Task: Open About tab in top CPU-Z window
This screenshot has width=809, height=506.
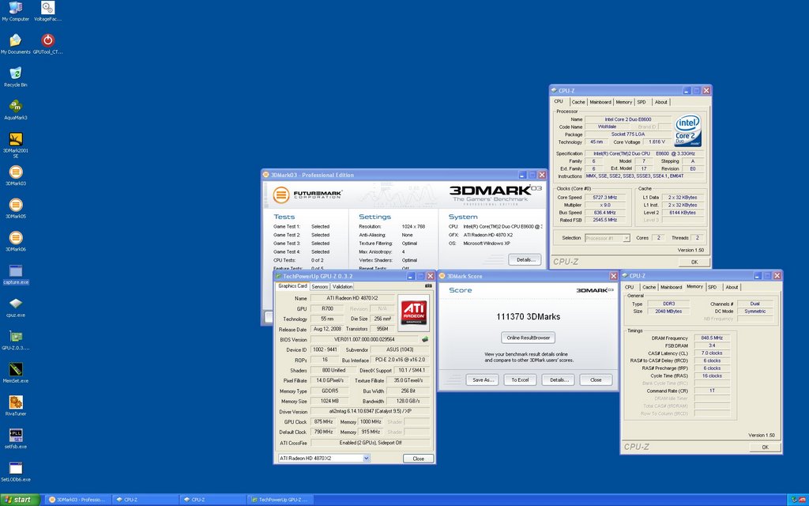Action: [661, 102]
